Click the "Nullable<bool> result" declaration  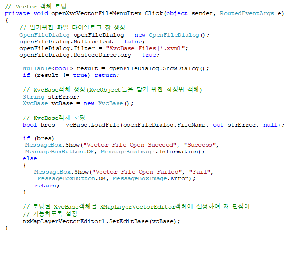tap(60, 68)
